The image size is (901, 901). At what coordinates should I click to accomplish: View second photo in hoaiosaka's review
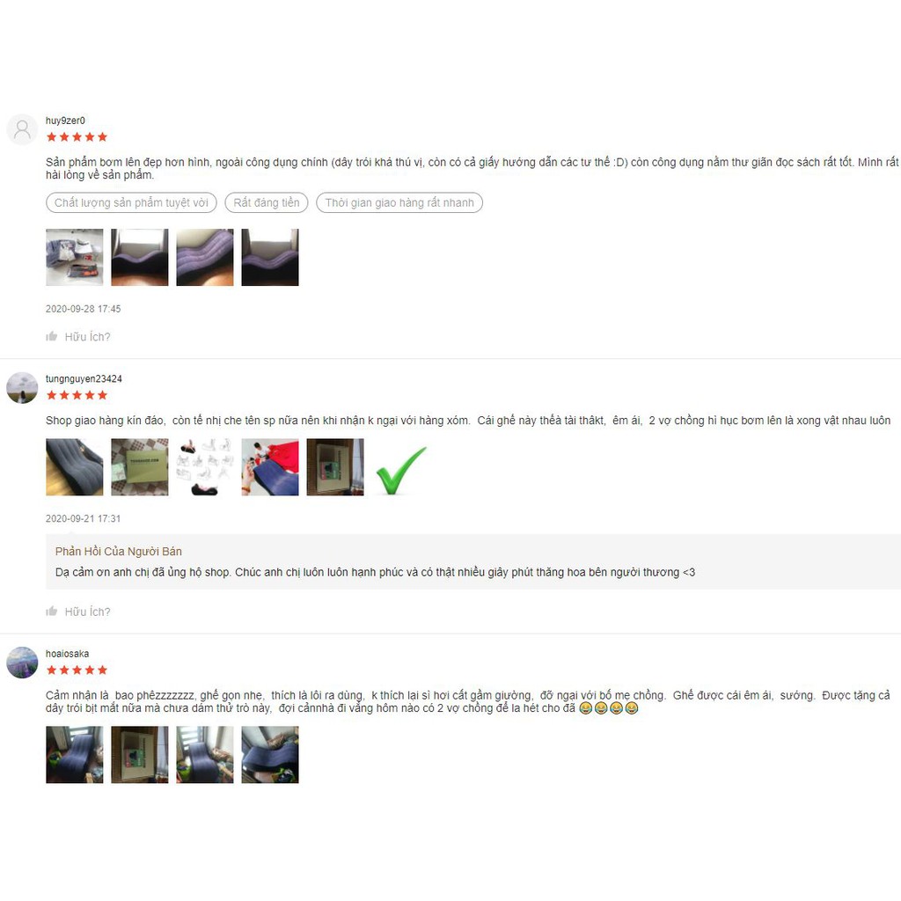click(x=140, y=754)
